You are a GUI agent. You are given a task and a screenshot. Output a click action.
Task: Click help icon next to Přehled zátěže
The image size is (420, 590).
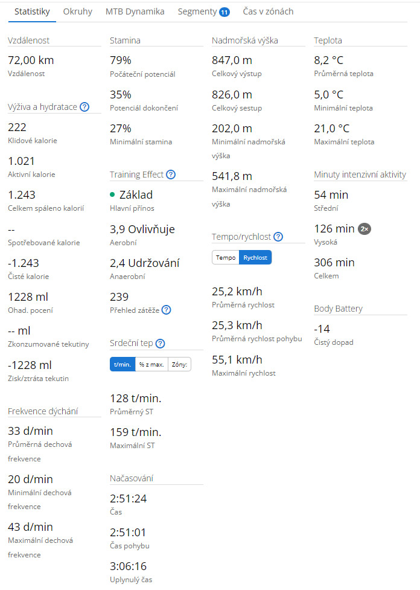tap(166, 310)
